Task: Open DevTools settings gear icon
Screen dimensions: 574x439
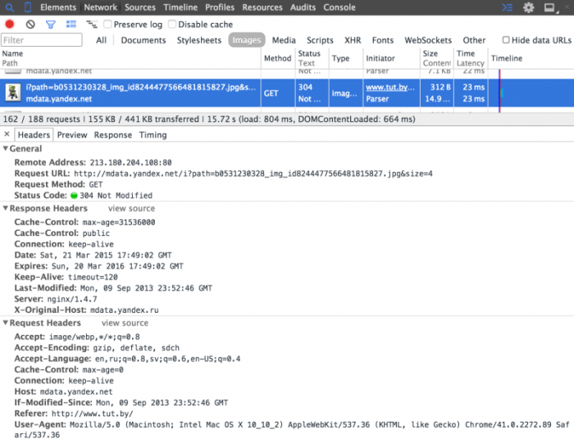Action: click(x=528, y=7)
